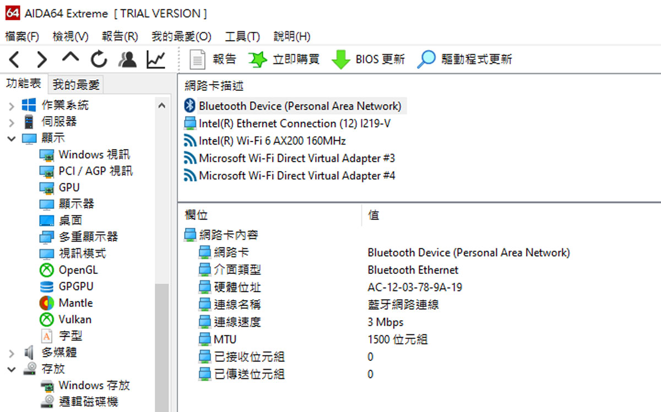Click BIOS 更新 toolbar button
This screenshot has height=412, width=661.
tap(369, 59)
